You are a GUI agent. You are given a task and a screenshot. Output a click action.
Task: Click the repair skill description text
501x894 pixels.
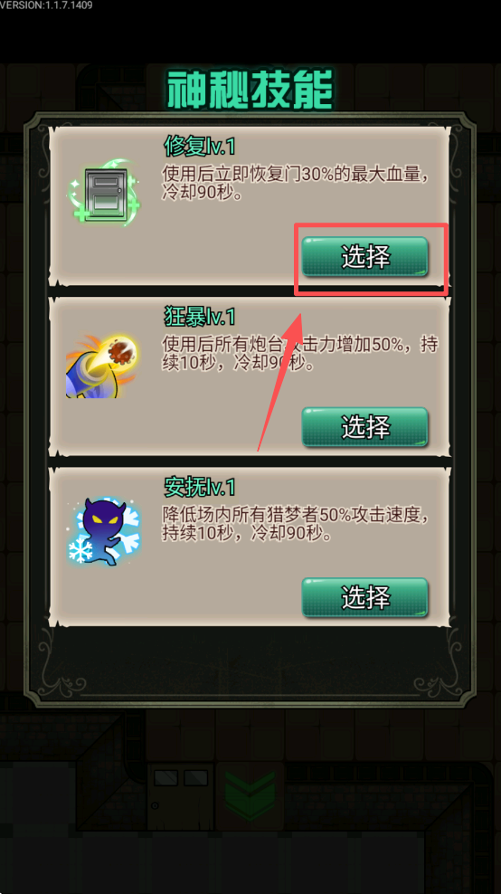pyautogui.click(x=295, y=183)
